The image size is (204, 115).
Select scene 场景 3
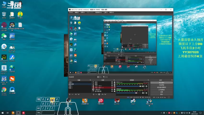pyautogui.click(x=80, y=88)
